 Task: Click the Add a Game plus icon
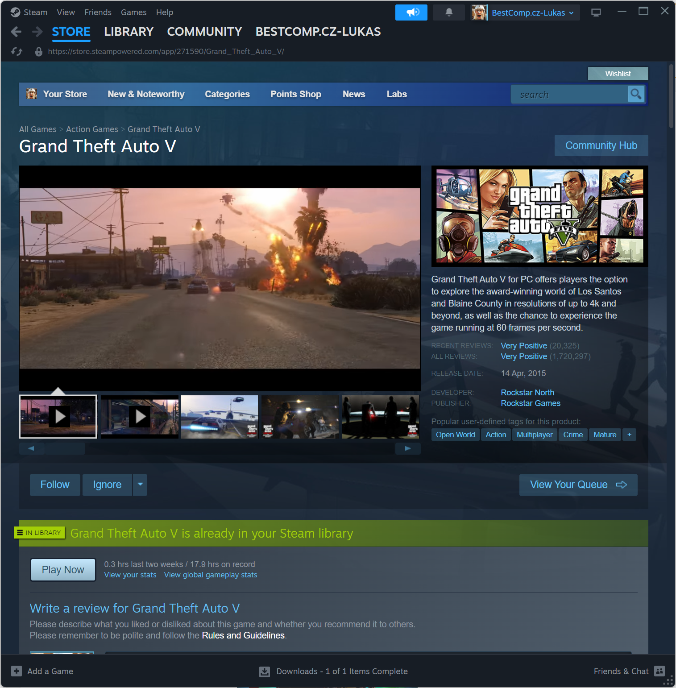[x=17, y=671]
